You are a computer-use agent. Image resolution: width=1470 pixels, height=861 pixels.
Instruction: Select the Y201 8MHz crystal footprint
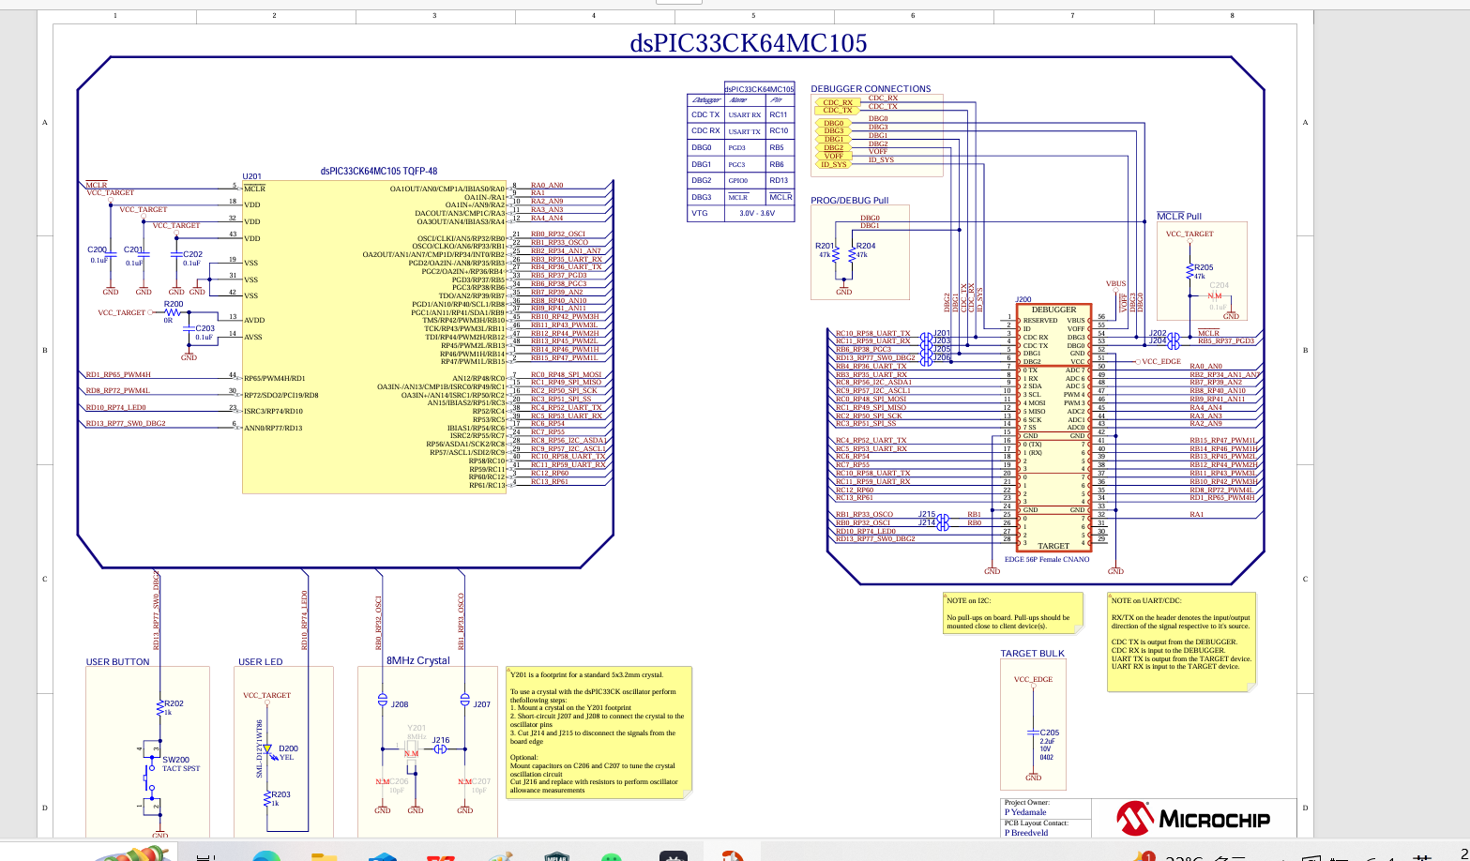[x=411, y=748]
